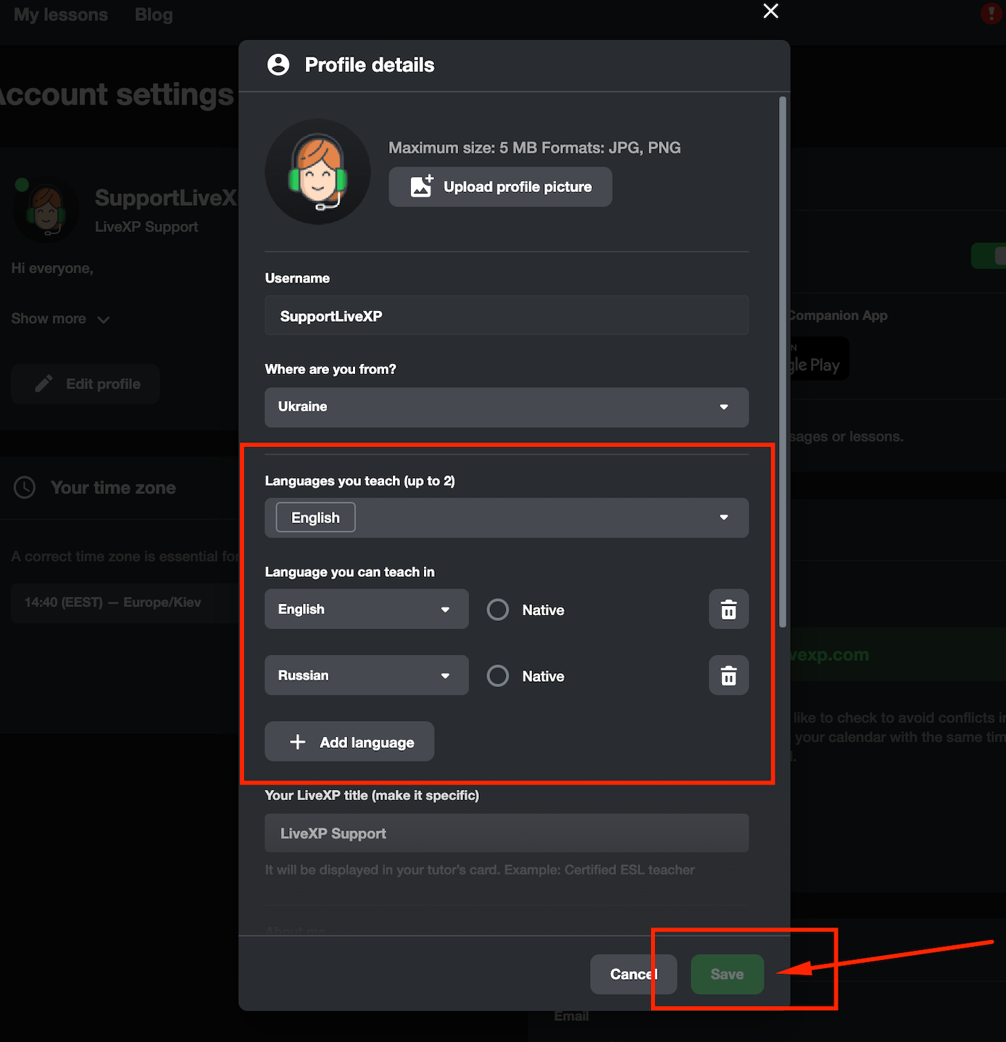
Task: Click the Upload profile picture button
Action: click(x=500, y=187)
